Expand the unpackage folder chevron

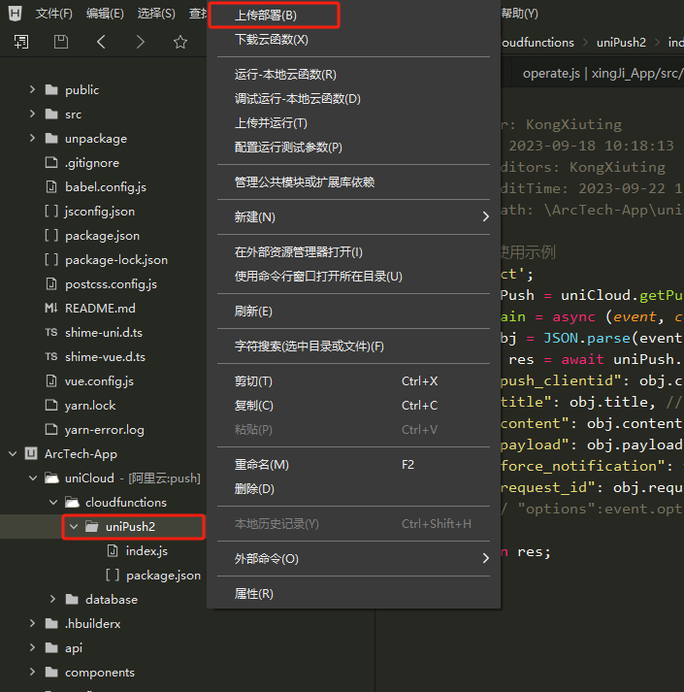pos(32,138)
